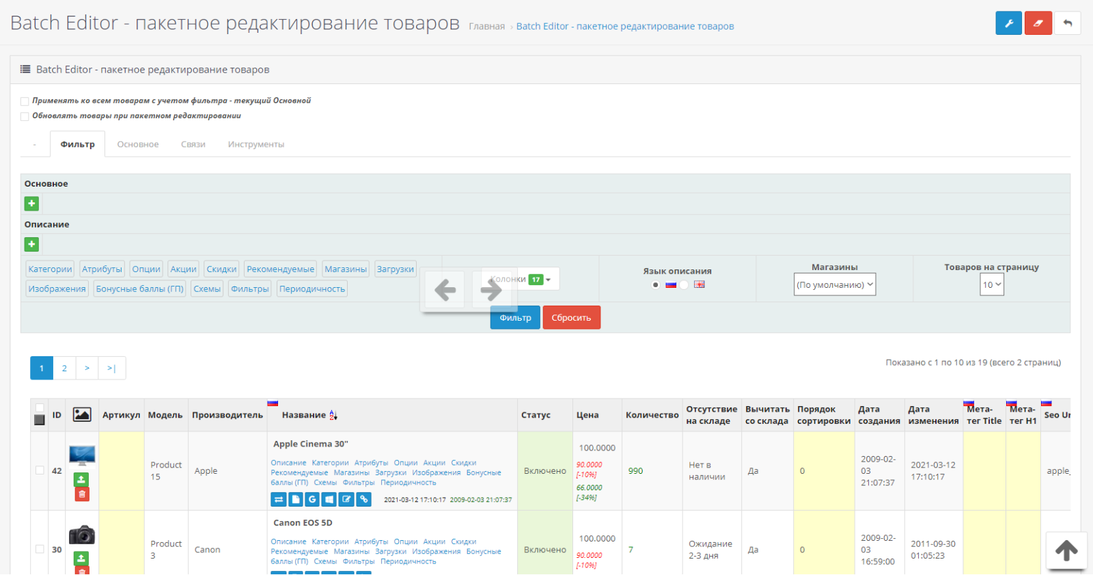1093x575 pixels.
Task: Upload image for product 42
Action: pos(81,479)
